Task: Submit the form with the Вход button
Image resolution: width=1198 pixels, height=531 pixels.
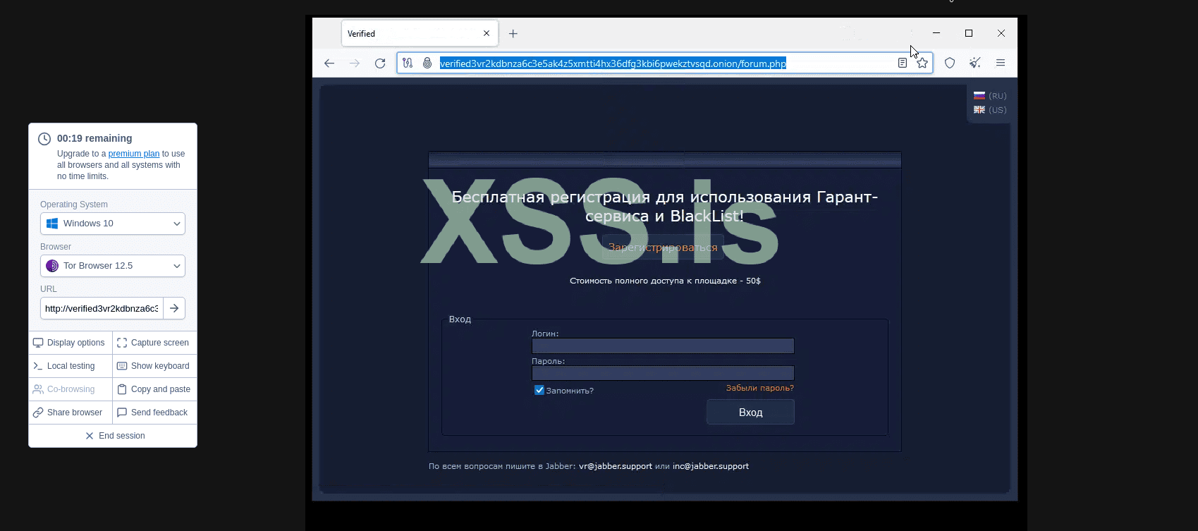Action: pyautogui.click(x=750, y=413)
